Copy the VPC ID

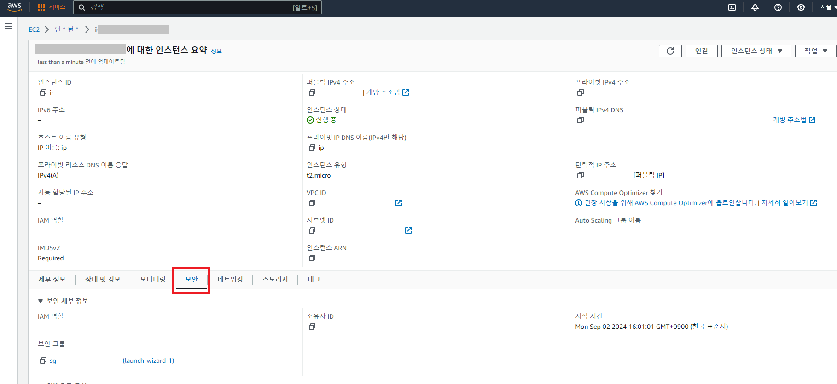click(312, 203)
